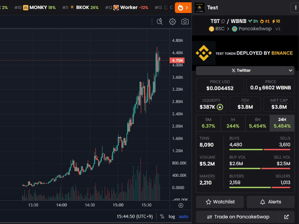The height and width of the screenshot is (224, 299).
Task: Click the 14:00 time axis label
Action: (61, 205)
